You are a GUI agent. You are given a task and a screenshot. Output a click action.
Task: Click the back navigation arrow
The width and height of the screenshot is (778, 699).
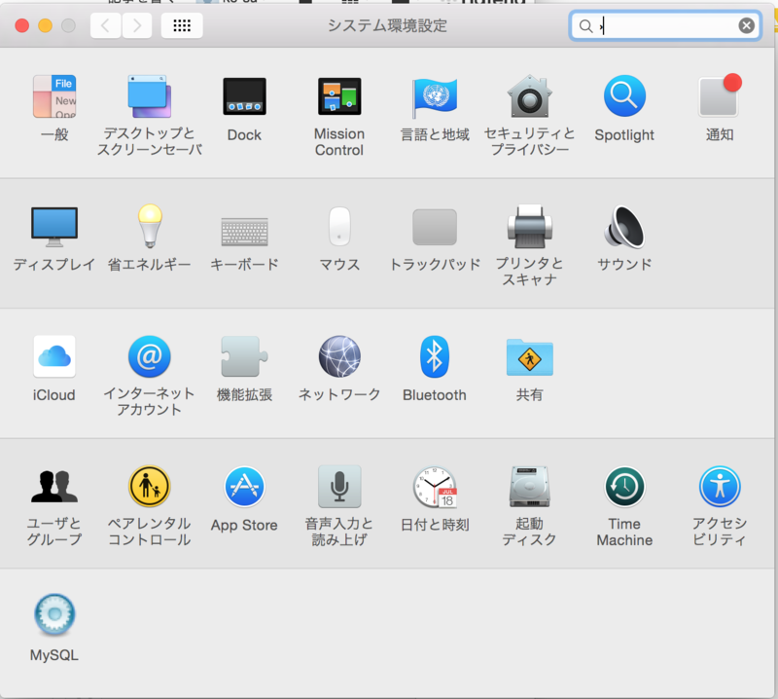(x=105, y=25)
